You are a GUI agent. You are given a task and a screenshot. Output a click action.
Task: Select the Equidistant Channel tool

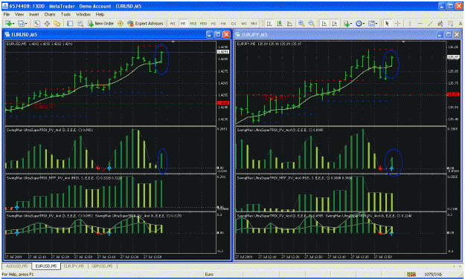440,23
